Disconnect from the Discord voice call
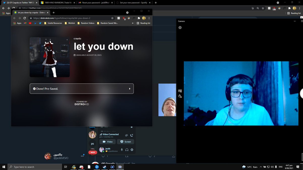The image size is (303, 170). click(132, 135)
